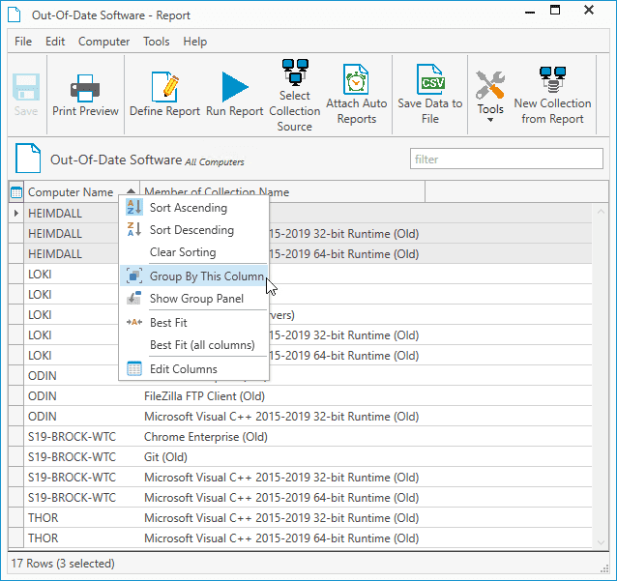617x581 pixels.
Task: Click the 17 Rows (3 selected) status text
Action: (63, 564)
